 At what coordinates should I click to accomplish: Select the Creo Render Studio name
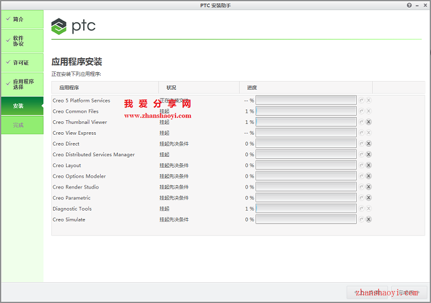point(75,187)
